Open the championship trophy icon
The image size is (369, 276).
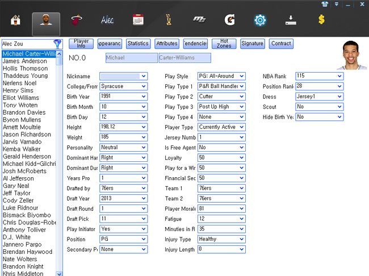pos(169,21)
